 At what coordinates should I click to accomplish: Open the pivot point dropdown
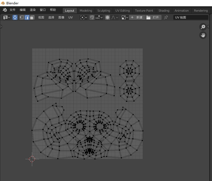(83, 17)
